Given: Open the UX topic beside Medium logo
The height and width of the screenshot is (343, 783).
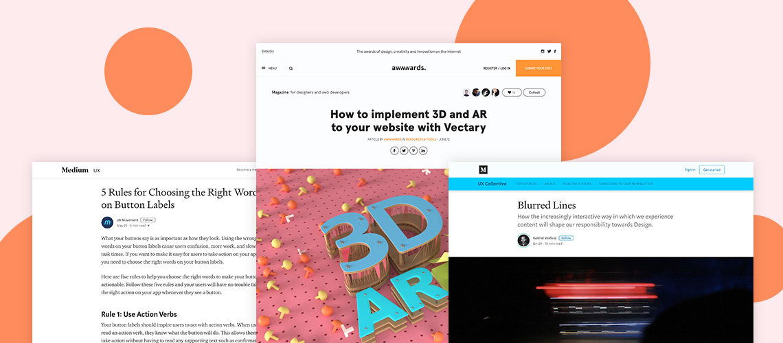Looking at the screenshot, I should (97, 171).
